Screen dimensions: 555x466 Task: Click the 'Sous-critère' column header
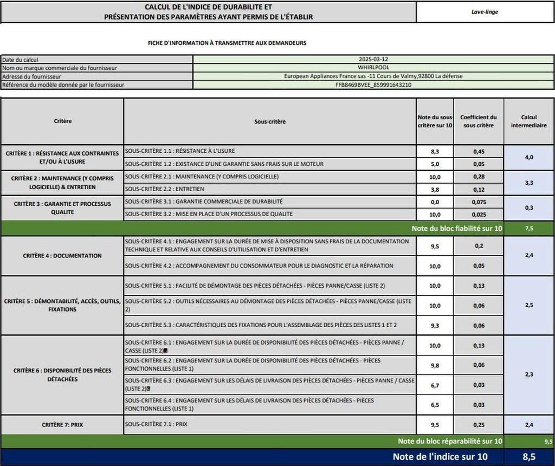[269, 121]
